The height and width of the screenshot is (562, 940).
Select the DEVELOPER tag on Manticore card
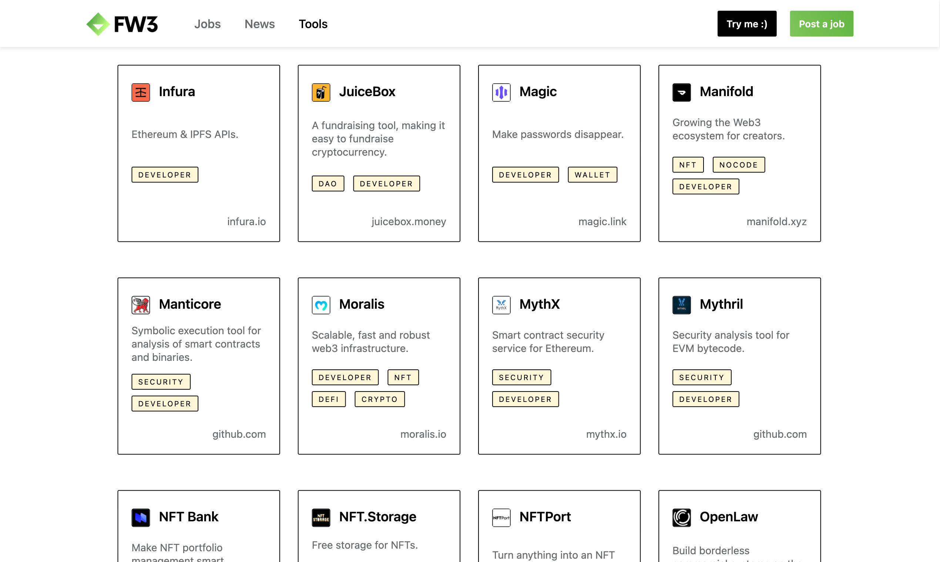[x=165, y=403]
